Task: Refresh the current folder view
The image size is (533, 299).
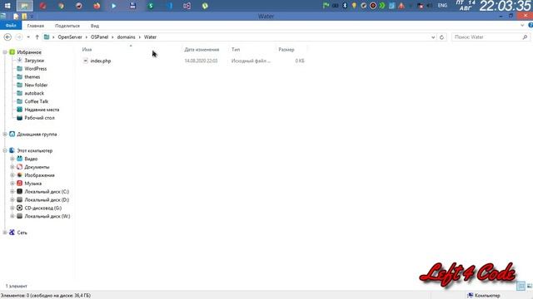Action: coord(441,37)
